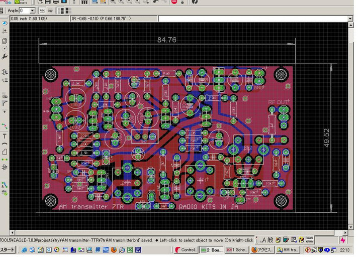The image size is (362, 271).
Task: Toggle the CAPS KANA indicator in the language bar
Action: pyautogui.click(x=310, y=240)
